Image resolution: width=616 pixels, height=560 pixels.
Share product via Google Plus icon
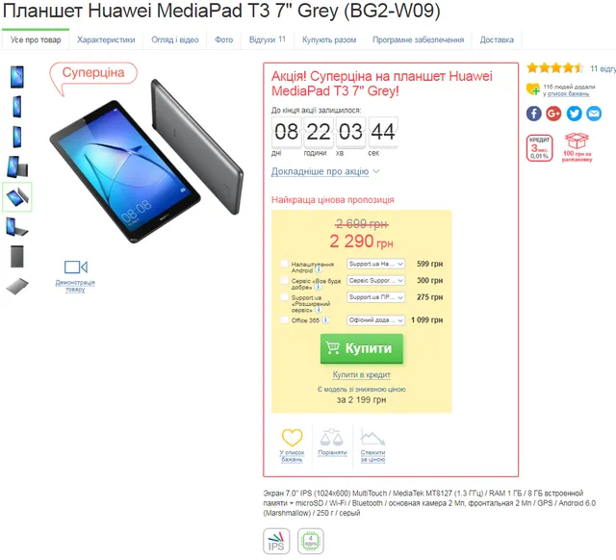[553, 114]
